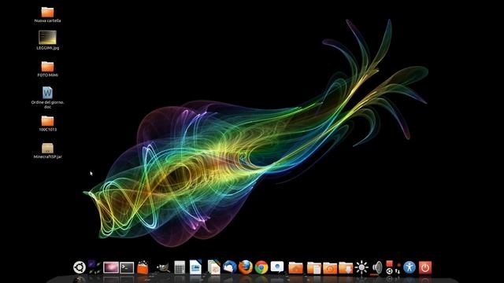
Task: Launch Google Chrome from the dock
Action: tap(261, 267)
